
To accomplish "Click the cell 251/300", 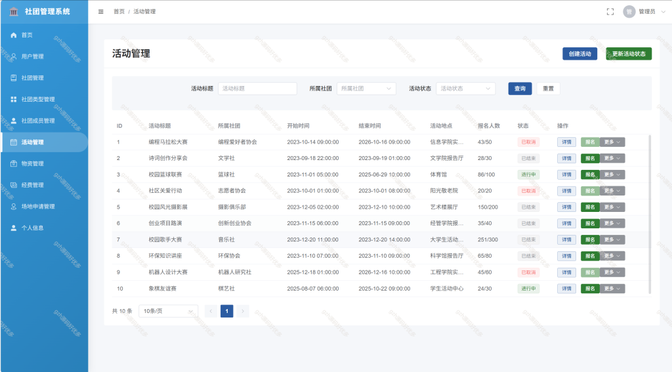I will (x=488, y=240).
